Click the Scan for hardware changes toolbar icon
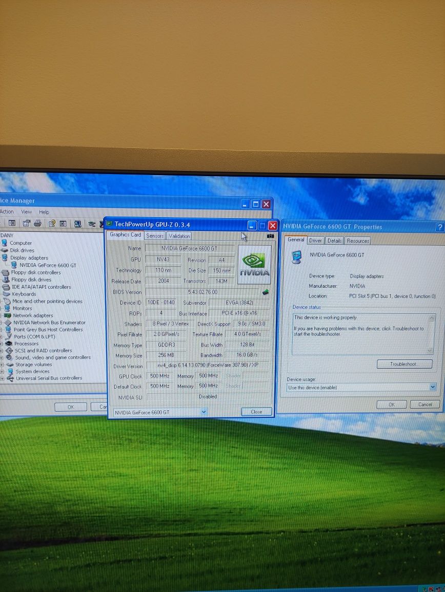 [77, 224]
